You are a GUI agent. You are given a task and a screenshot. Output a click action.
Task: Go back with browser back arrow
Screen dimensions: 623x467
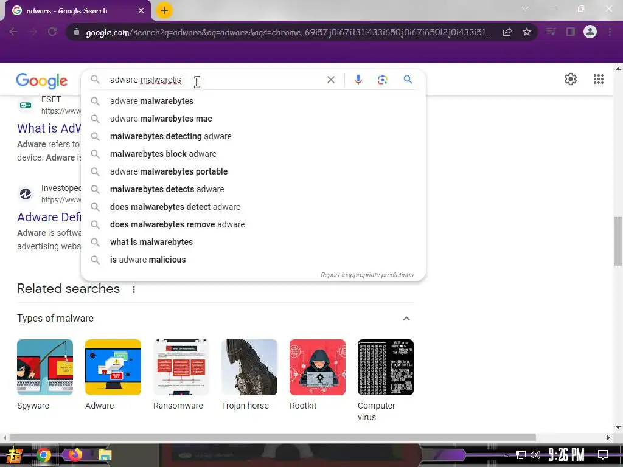point(13,32)
